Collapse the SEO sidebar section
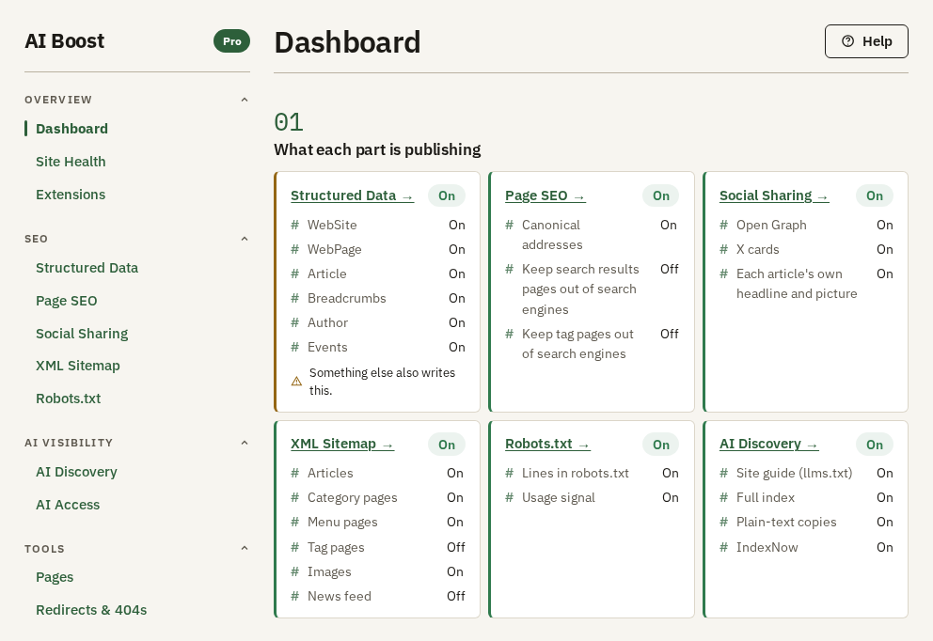The image size is (933, 641). (244, 239)
